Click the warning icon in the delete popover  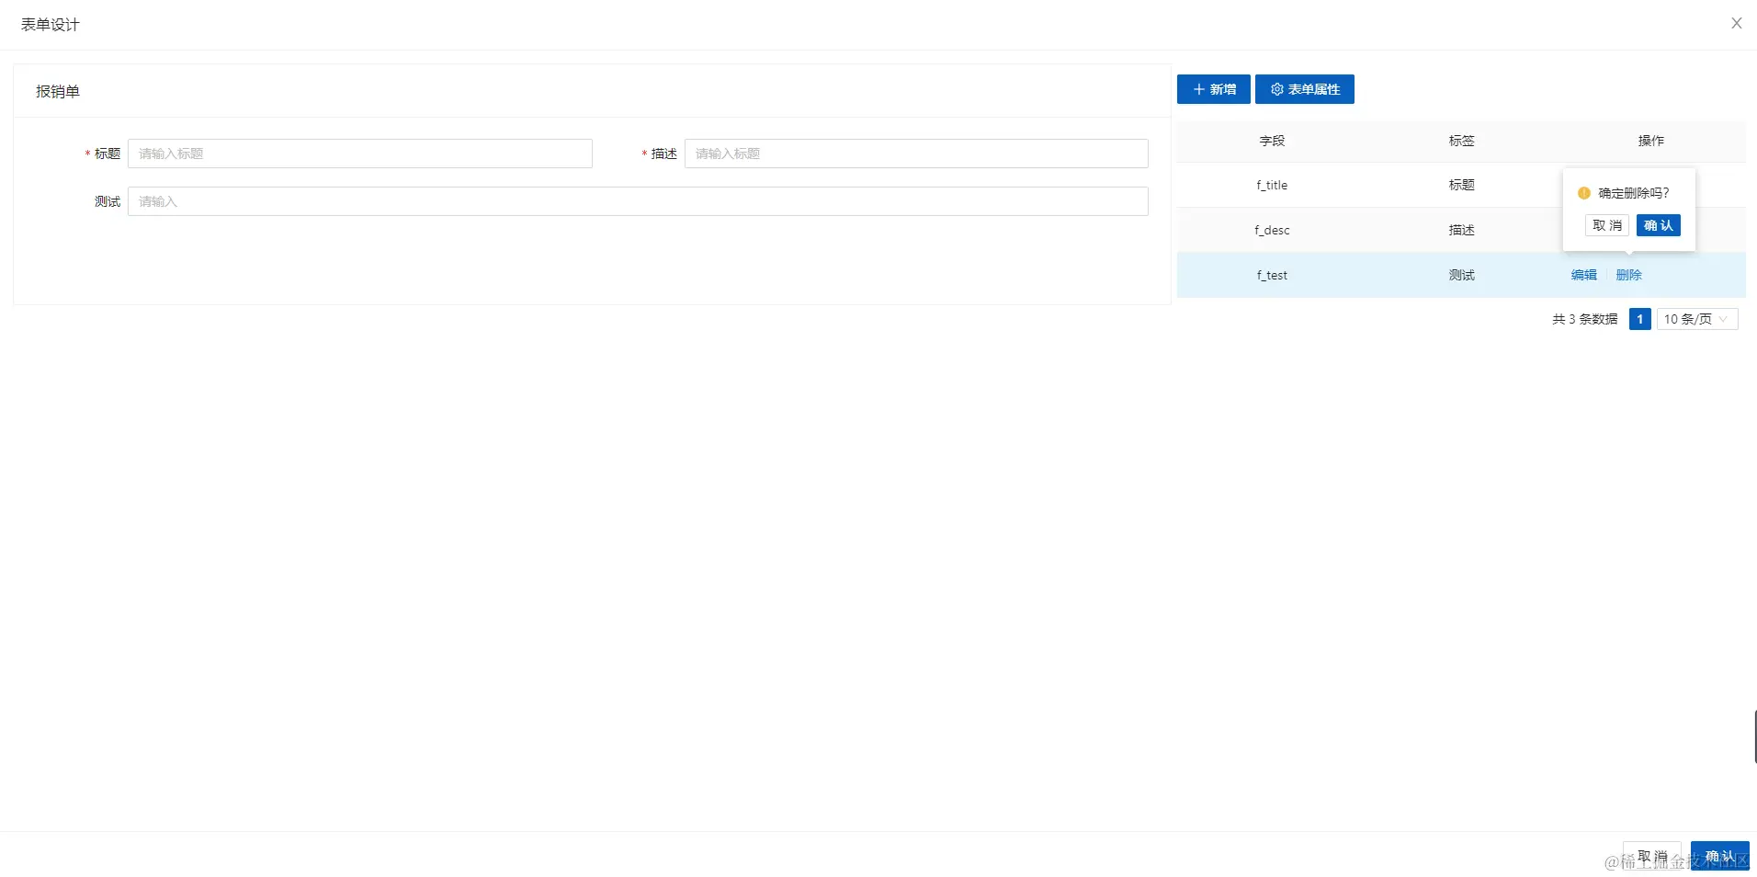coord(1583,193)
